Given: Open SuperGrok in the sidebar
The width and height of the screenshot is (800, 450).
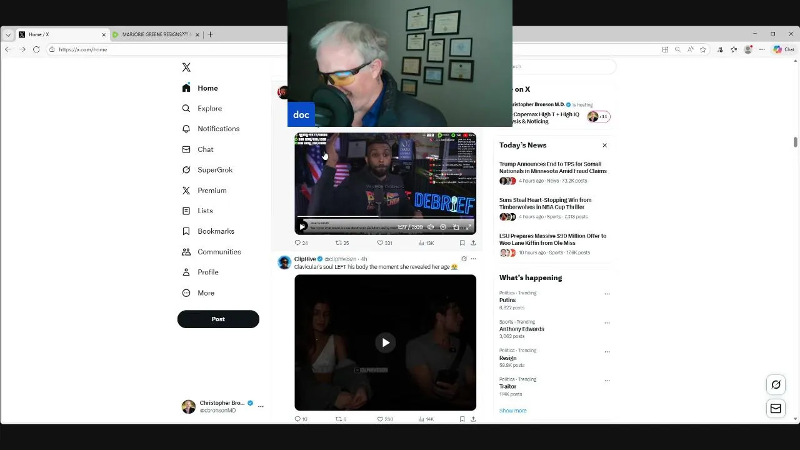Looking at the screenshot, I should [x=207, y=170].
